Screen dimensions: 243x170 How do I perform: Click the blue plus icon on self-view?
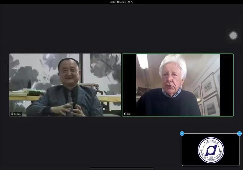pos(182,133)
